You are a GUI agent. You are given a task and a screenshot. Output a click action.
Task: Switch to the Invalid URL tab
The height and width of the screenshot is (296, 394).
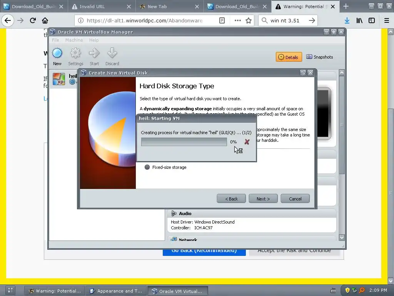tap(102, 6)
